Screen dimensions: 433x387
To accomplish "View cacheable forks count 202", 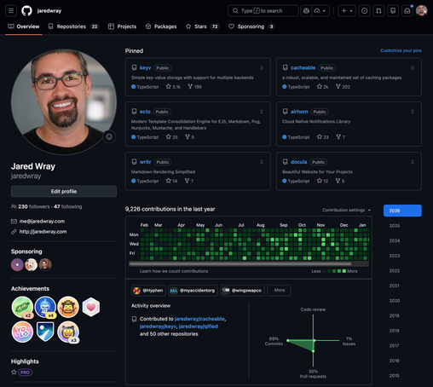I will tap(343, 87).
